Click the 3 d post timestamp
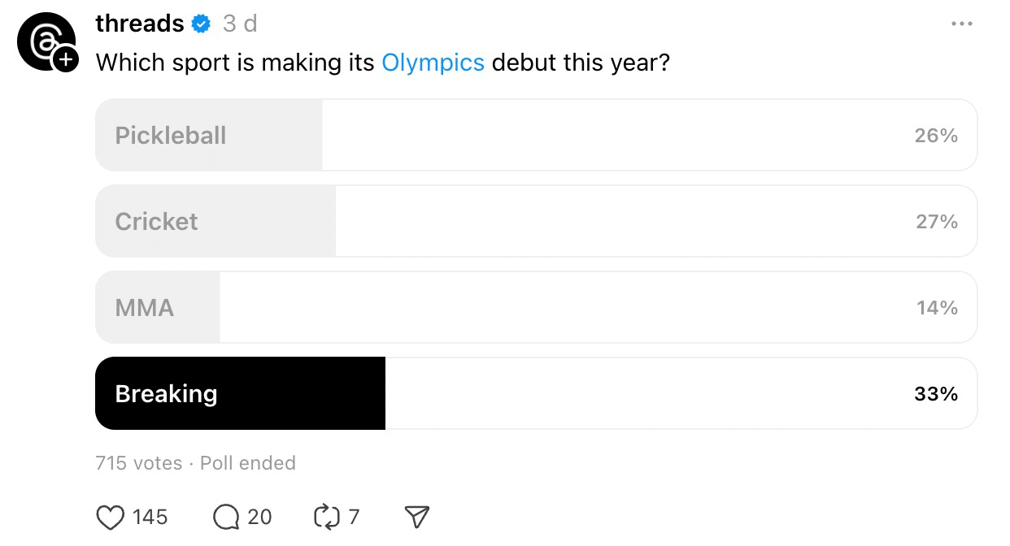1010x546 pixels. 240,24
